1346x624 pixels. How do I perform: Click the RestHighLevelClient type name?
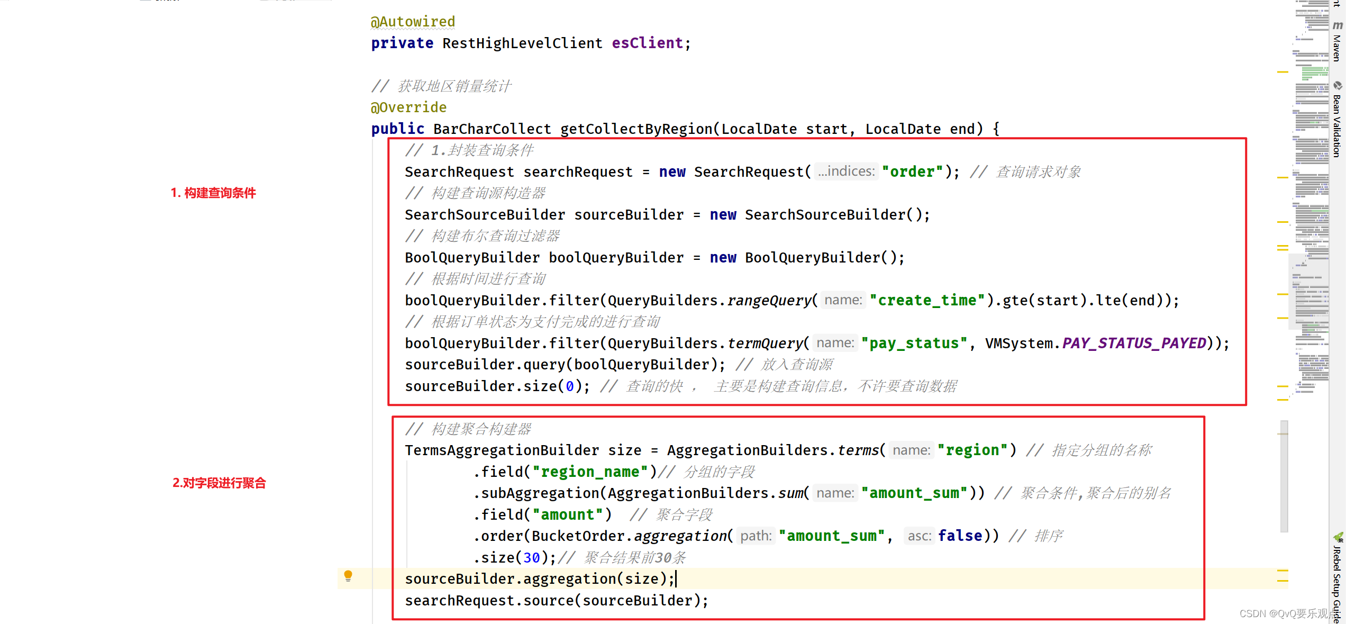(x=523, y=43)
